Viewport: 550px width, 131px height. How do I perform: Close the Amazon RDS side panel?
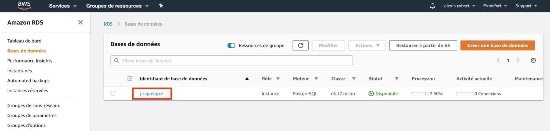pos(80,22)
